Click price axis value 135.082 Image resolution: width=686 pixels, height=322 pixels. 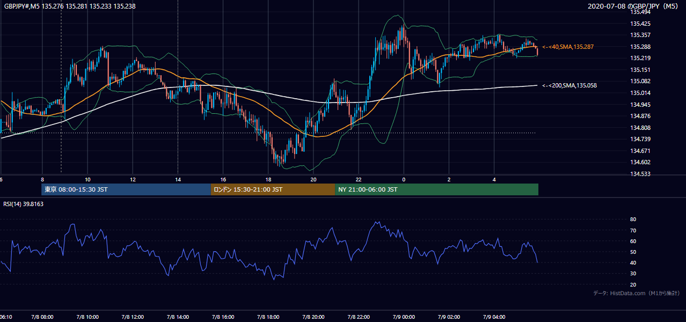coord(640,81)
